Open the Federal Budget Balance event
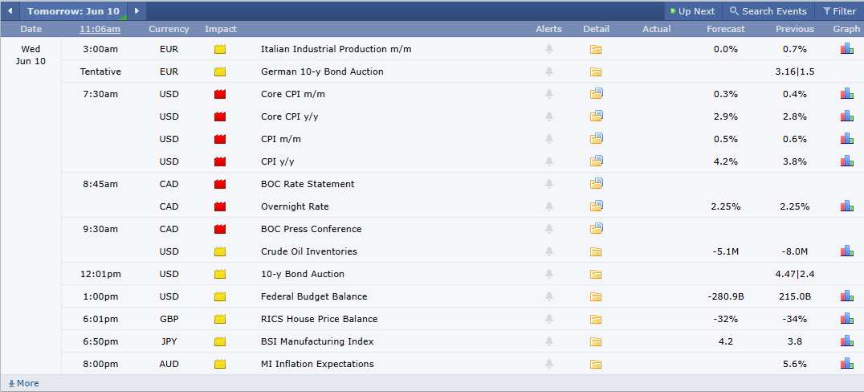 [314, 296]
